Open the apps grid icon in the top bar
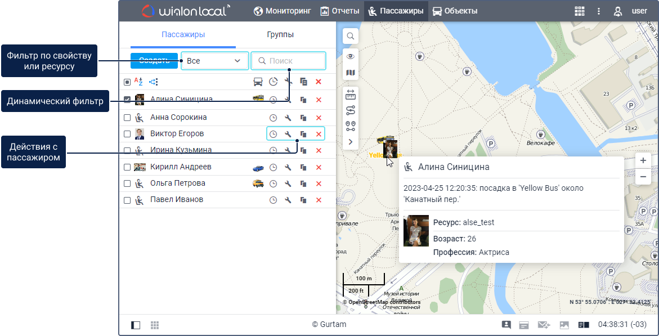Image resolution: width=659 pixels, height=336 pixels. pos(579,11)
